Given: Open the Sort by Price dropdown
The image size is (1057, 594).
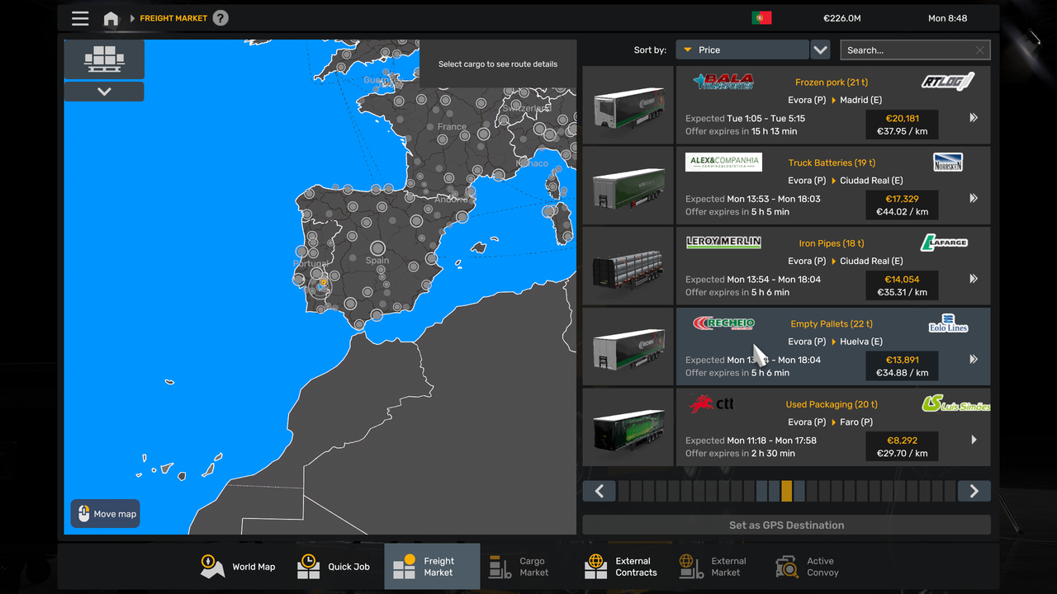Looking at the screenshot, I should [741, 49].
